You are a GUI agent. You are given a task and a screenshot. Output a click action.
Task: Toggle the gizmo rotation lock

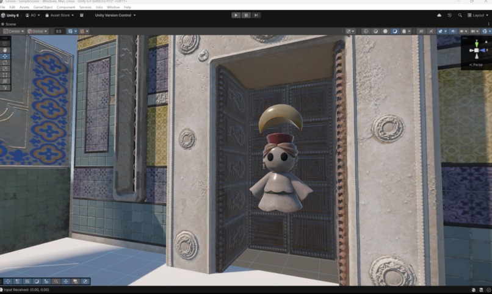tap(487, 41)
